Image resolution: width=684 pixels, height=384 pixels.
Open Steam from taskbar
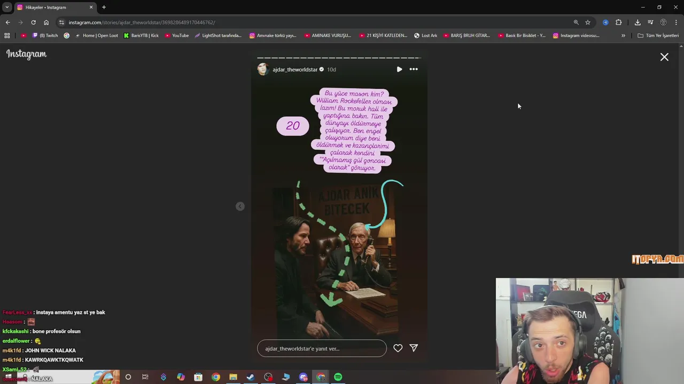[x=250, y=377]
